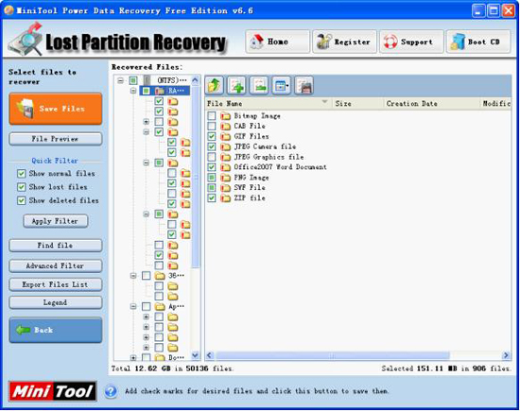Click the blue question mark help icon
Screen dimensions: 520x411
(111, 391)
